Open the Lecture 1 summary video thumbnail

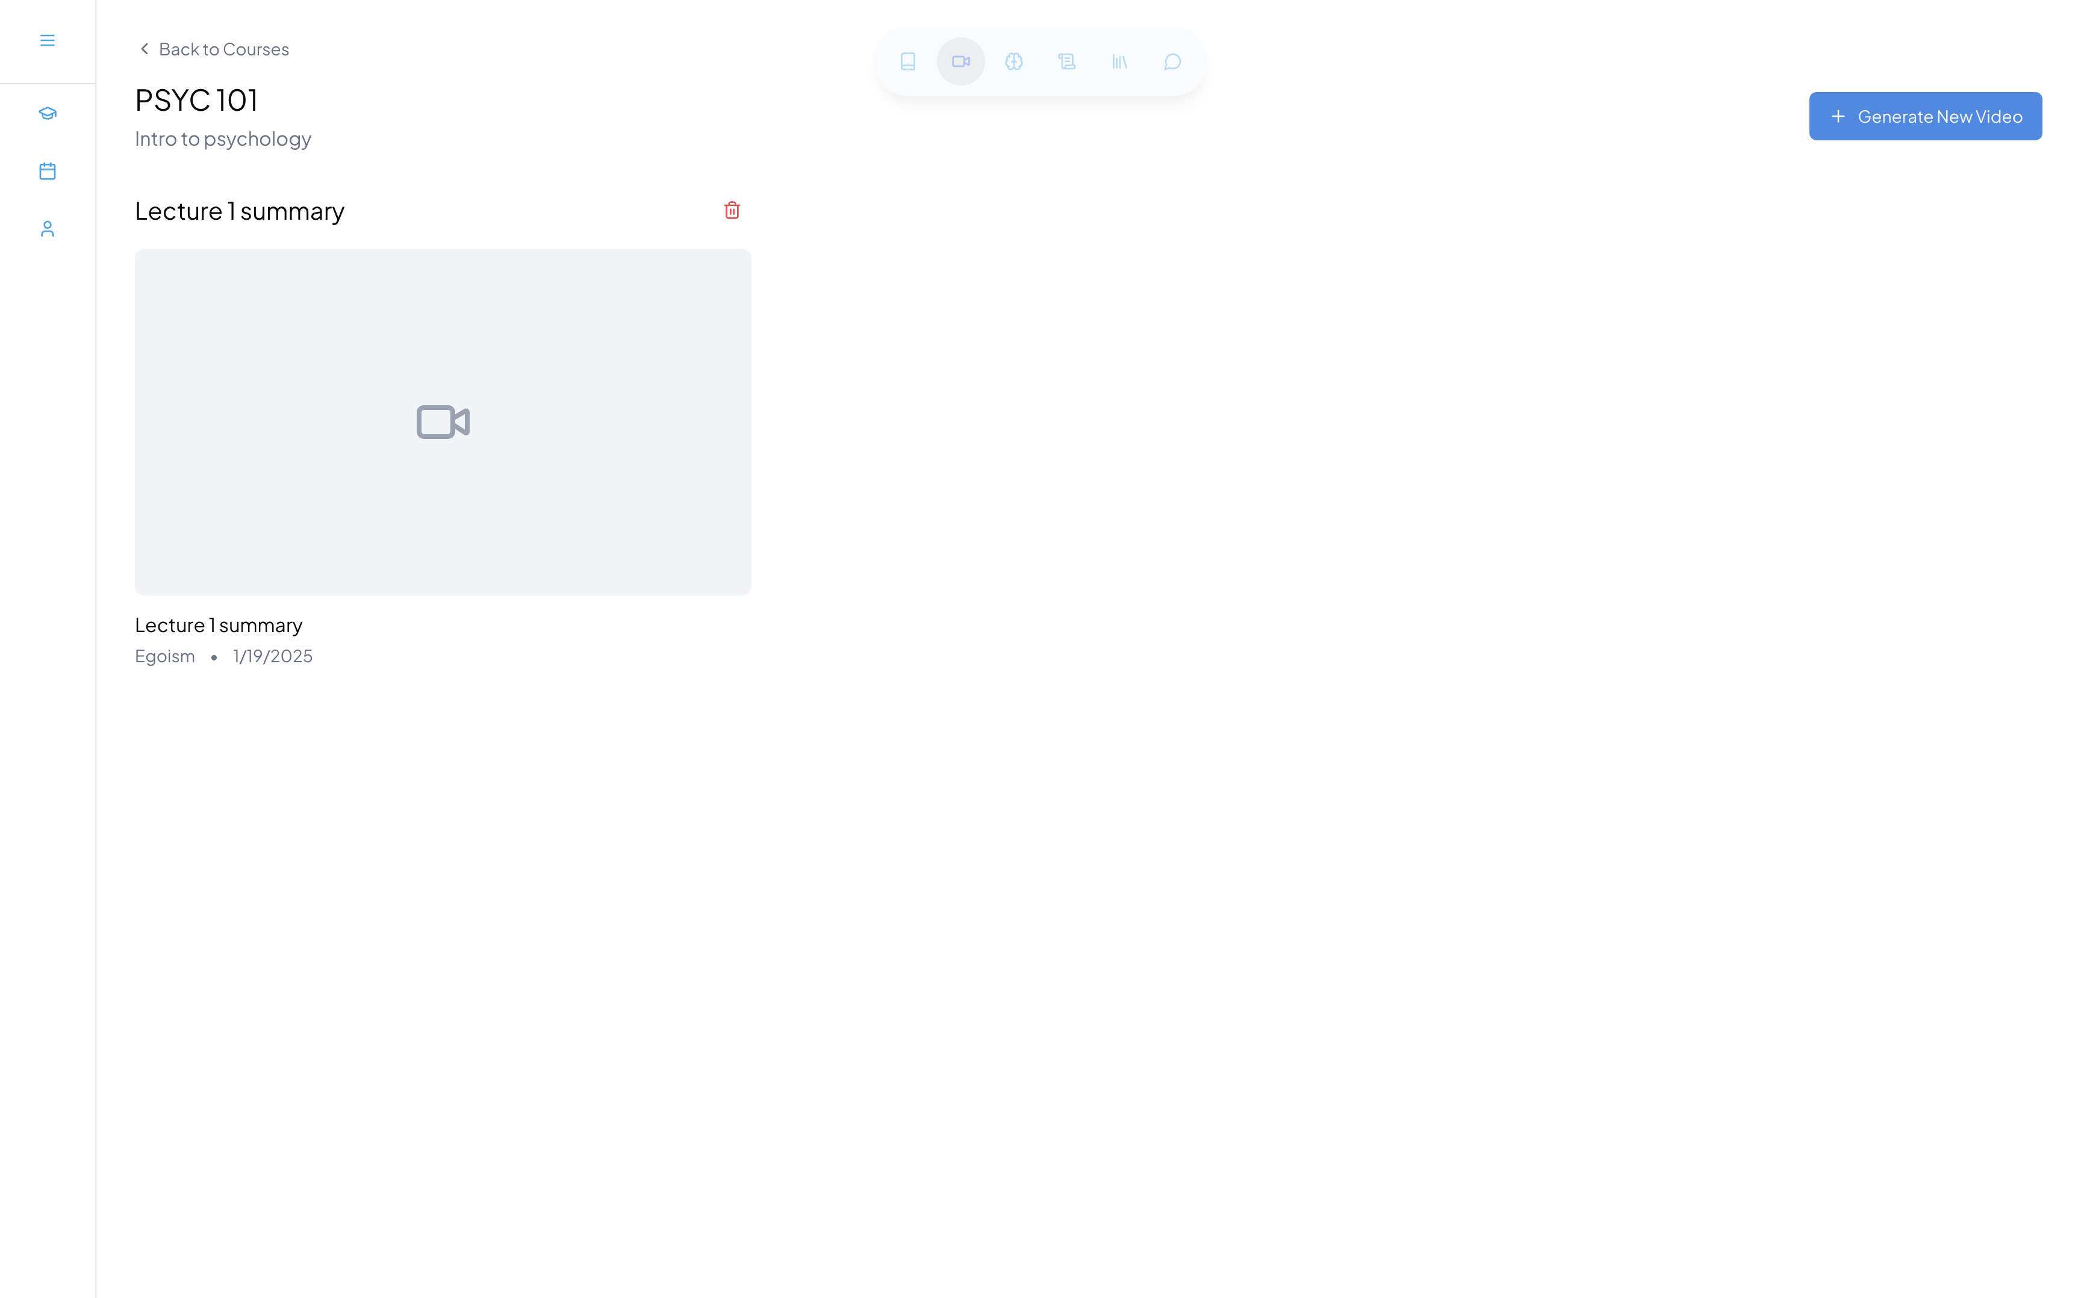click(443, 421)
